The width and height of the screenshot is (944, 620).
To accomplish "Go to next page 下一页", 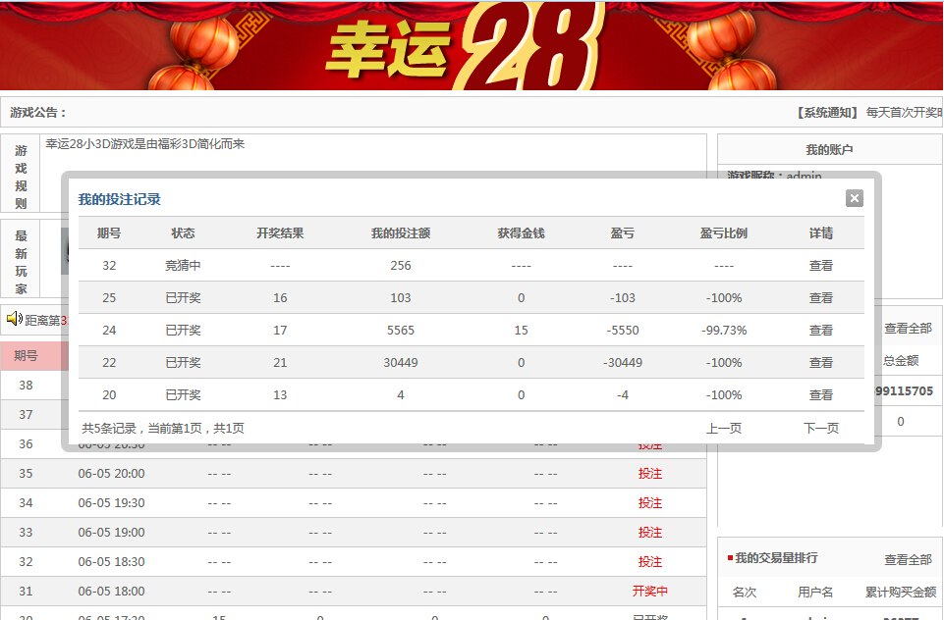I will coord(820,428).
